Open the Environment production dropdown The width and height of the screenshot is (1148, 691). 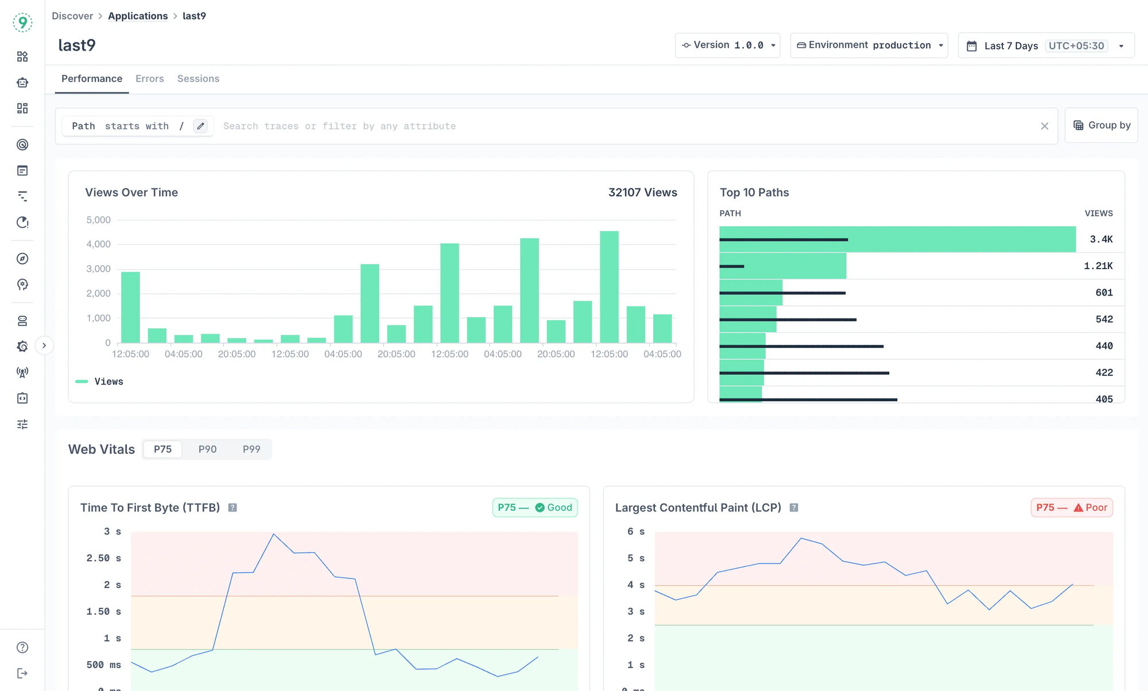[868, 45]
